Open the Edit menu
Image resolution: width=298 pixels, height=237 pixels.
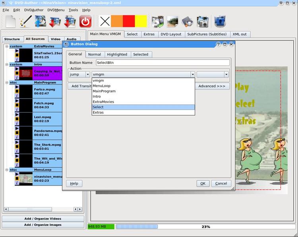[x=17, y=10]
